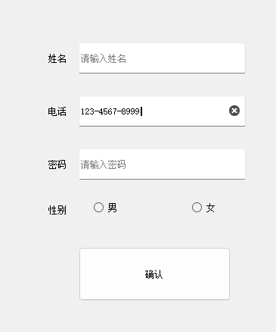The height and width of the screenshot is (332, 276).
Task: Click the 请输入姓名 placeholder text
Action: pyautogui.click(x=104, y=58)
